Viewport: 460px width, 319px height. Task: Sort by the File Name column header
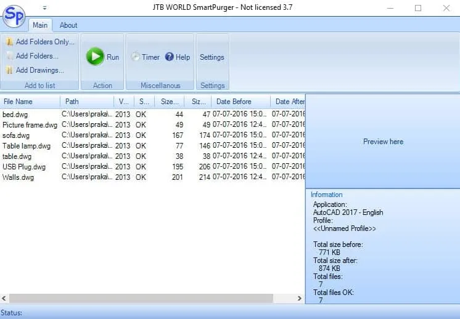tap(30, 102)
